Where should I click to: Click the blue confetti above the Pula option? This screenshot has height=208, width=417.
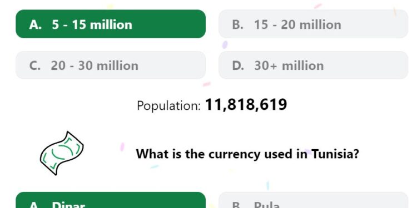(x=268, y=185)
